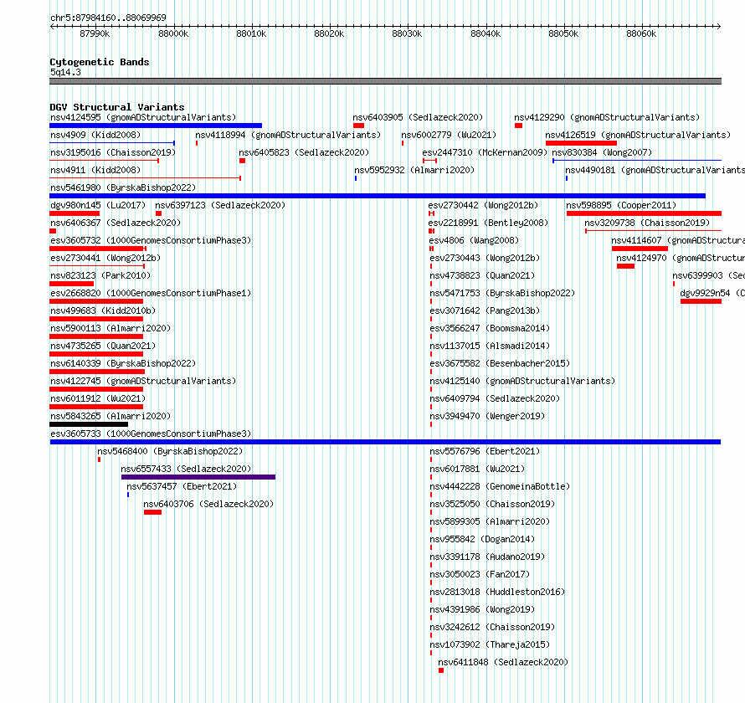Screen dimensions: 745x703
Task: Click the red nsv4126519 variant bar
Action: click(x=581, y=143)
